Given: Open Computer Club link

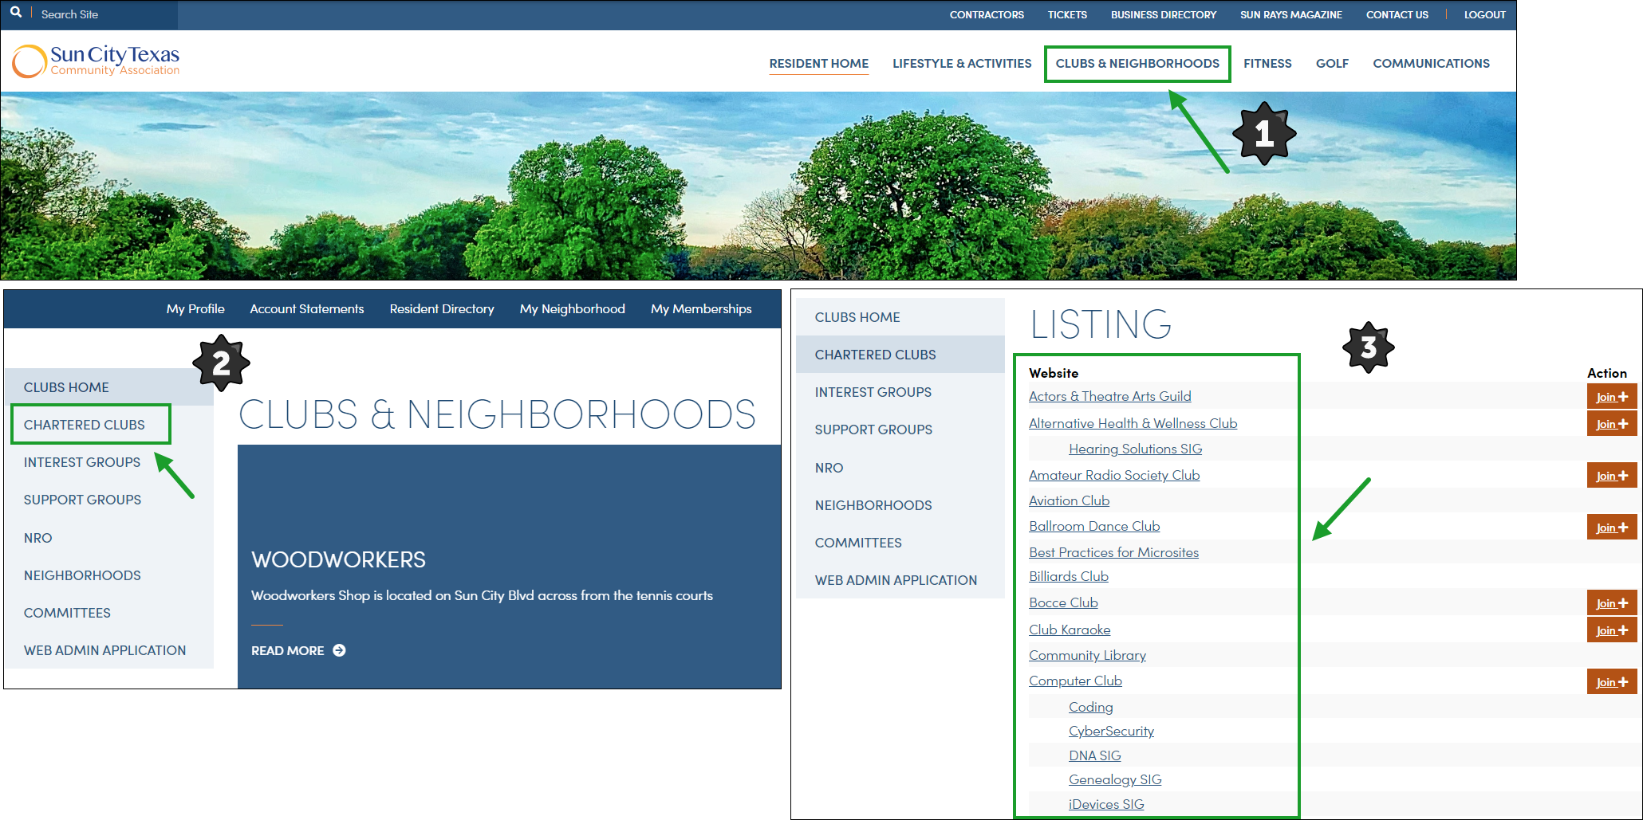Looking at the screenshot, I should pos(1075,681).
